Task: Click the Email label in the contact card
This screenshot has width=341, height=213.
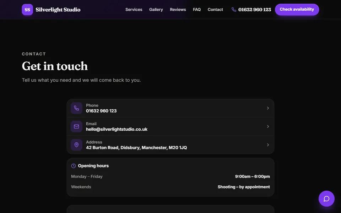Action: coord(91,124)
